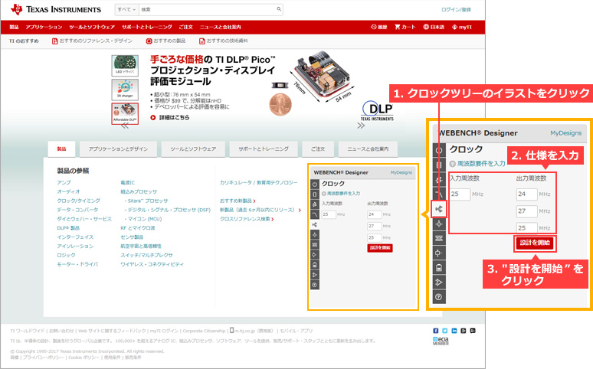Viewport: 593px width, 369px height.
Task: Select amplifier triangle icon in small WEBENCH sidebar
Action: click(315, 275)
